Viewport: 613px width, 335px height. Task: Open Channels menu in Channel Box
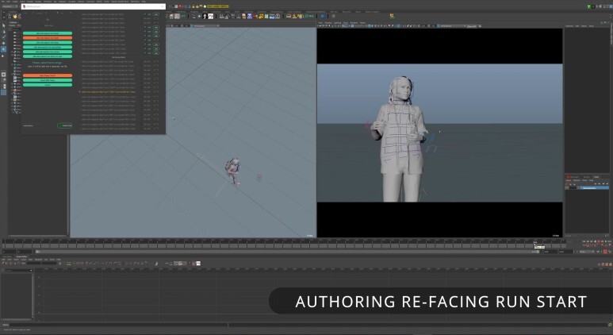click(569, 26)
